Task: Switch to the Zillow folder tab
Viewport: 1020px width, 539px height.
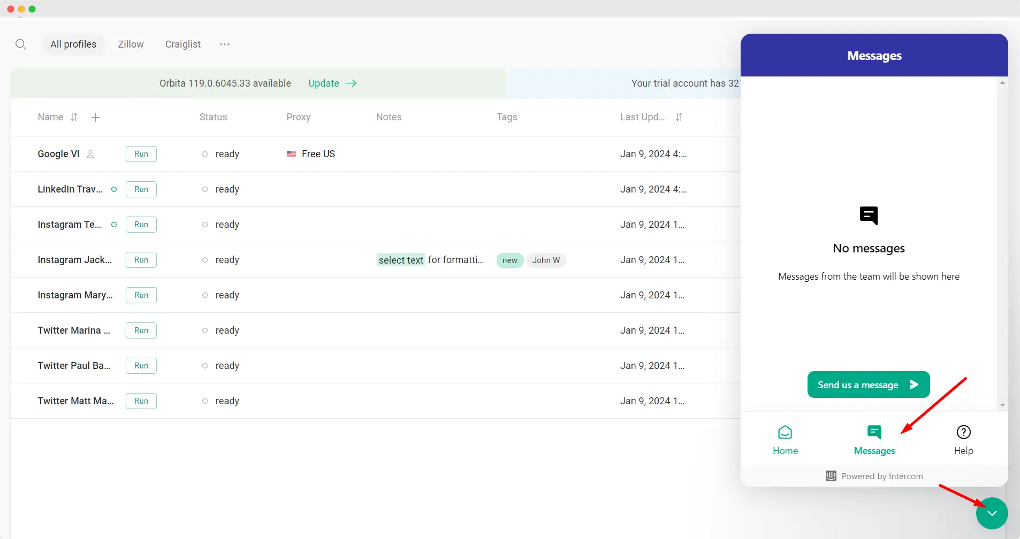Action: tap(131, 44)
